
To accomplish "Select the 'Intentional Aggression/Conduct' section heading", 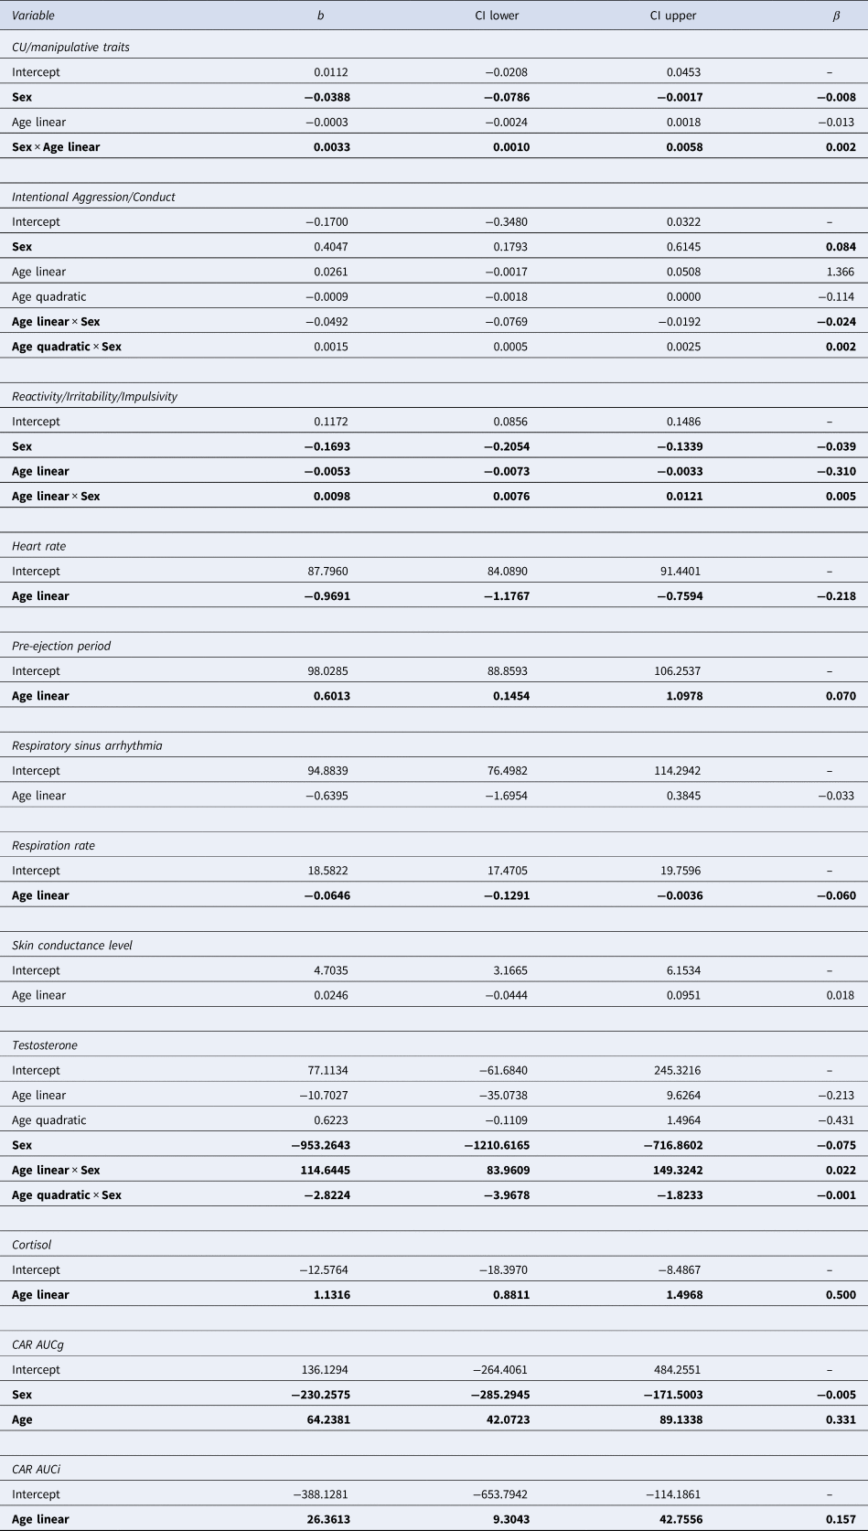I will [93, 197].
